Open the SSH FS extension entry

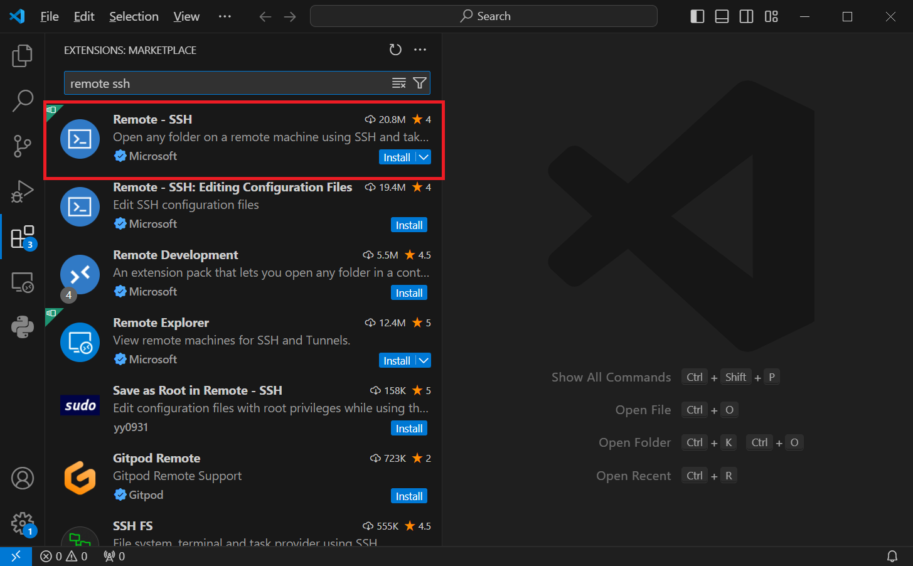(x=243, y=533)
